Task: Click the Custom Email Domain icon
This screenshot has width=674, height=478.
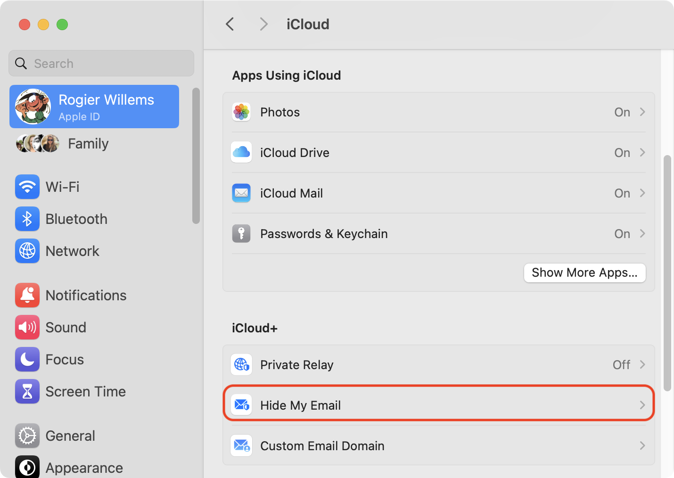Action: [x=241, y=446]
